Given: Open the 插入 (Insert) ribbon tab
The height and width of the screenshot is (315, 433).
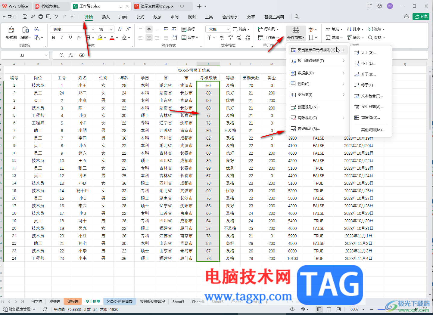Looking at the screenshot, I should point(106,17).
